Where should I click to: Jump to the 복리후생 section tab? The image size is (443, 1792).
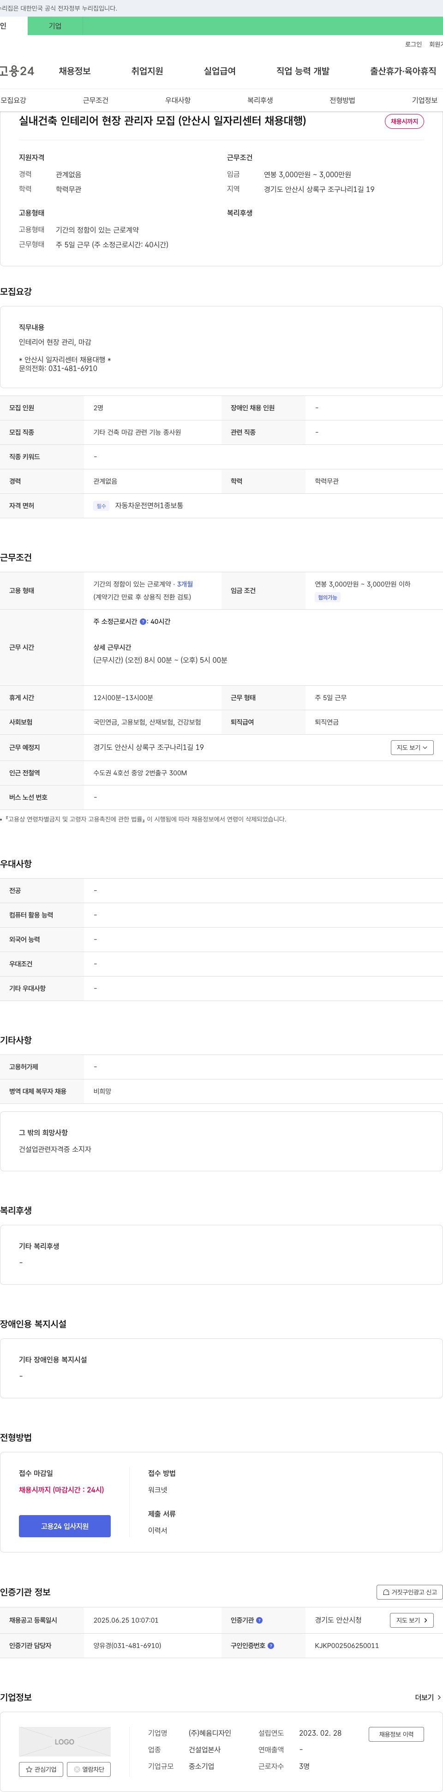[x=260, y=100]
